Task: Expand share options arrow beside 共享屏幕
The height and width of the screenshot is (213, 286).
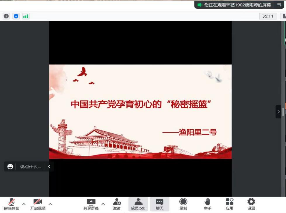Action: [x=103, y=204]
